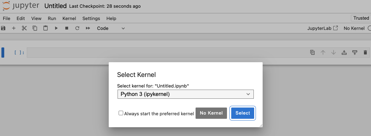The width and height of the screenshot is (371, 136).
Task: Insert a cell below with plus icon
Action: coord(14,28)
